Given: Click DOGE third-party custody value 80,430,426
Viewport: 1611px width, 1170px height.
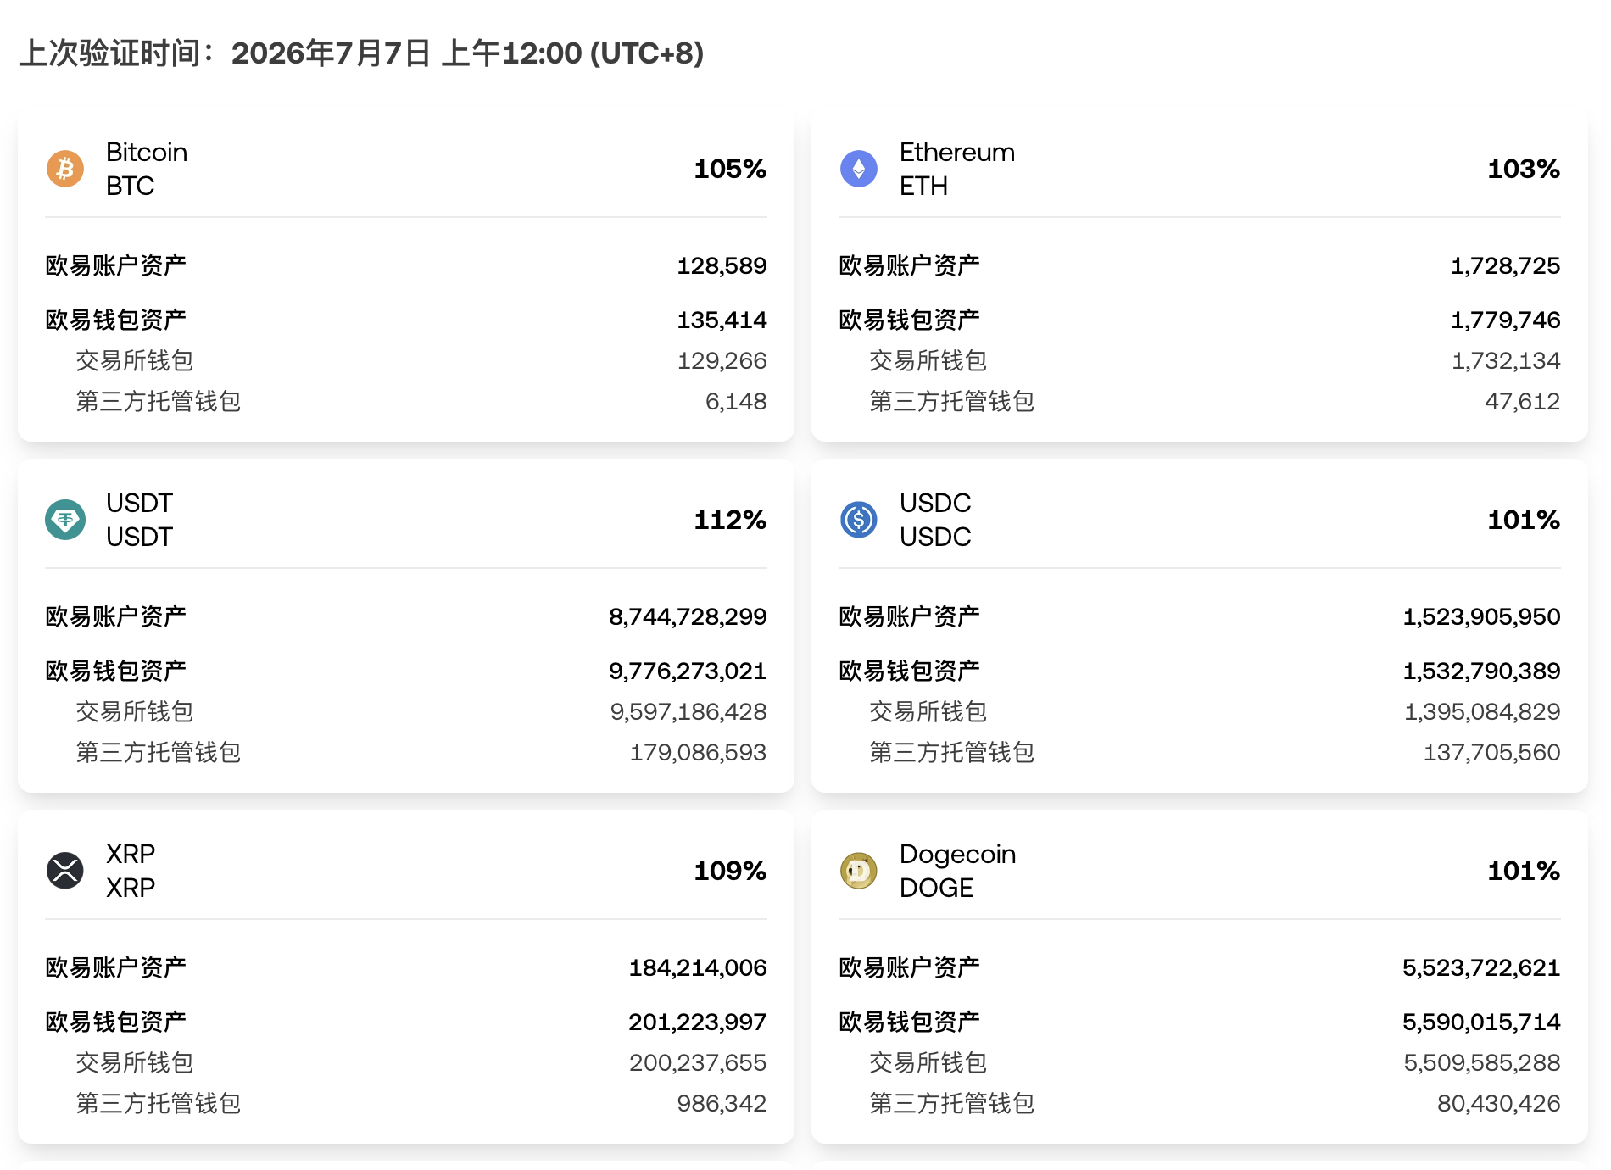Looking at the screenshot, I should 1499,1104.
